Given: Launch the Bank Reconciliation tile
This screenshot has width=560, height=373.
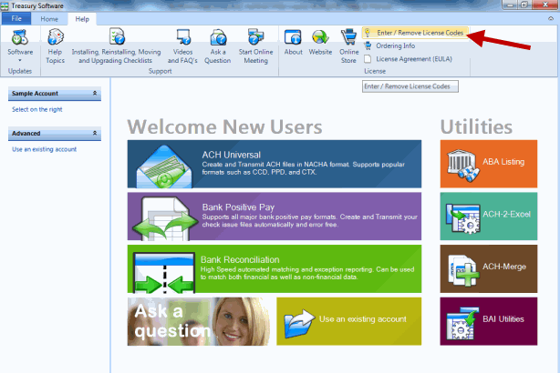Looking at the screenshot, I should coord(275,268).
